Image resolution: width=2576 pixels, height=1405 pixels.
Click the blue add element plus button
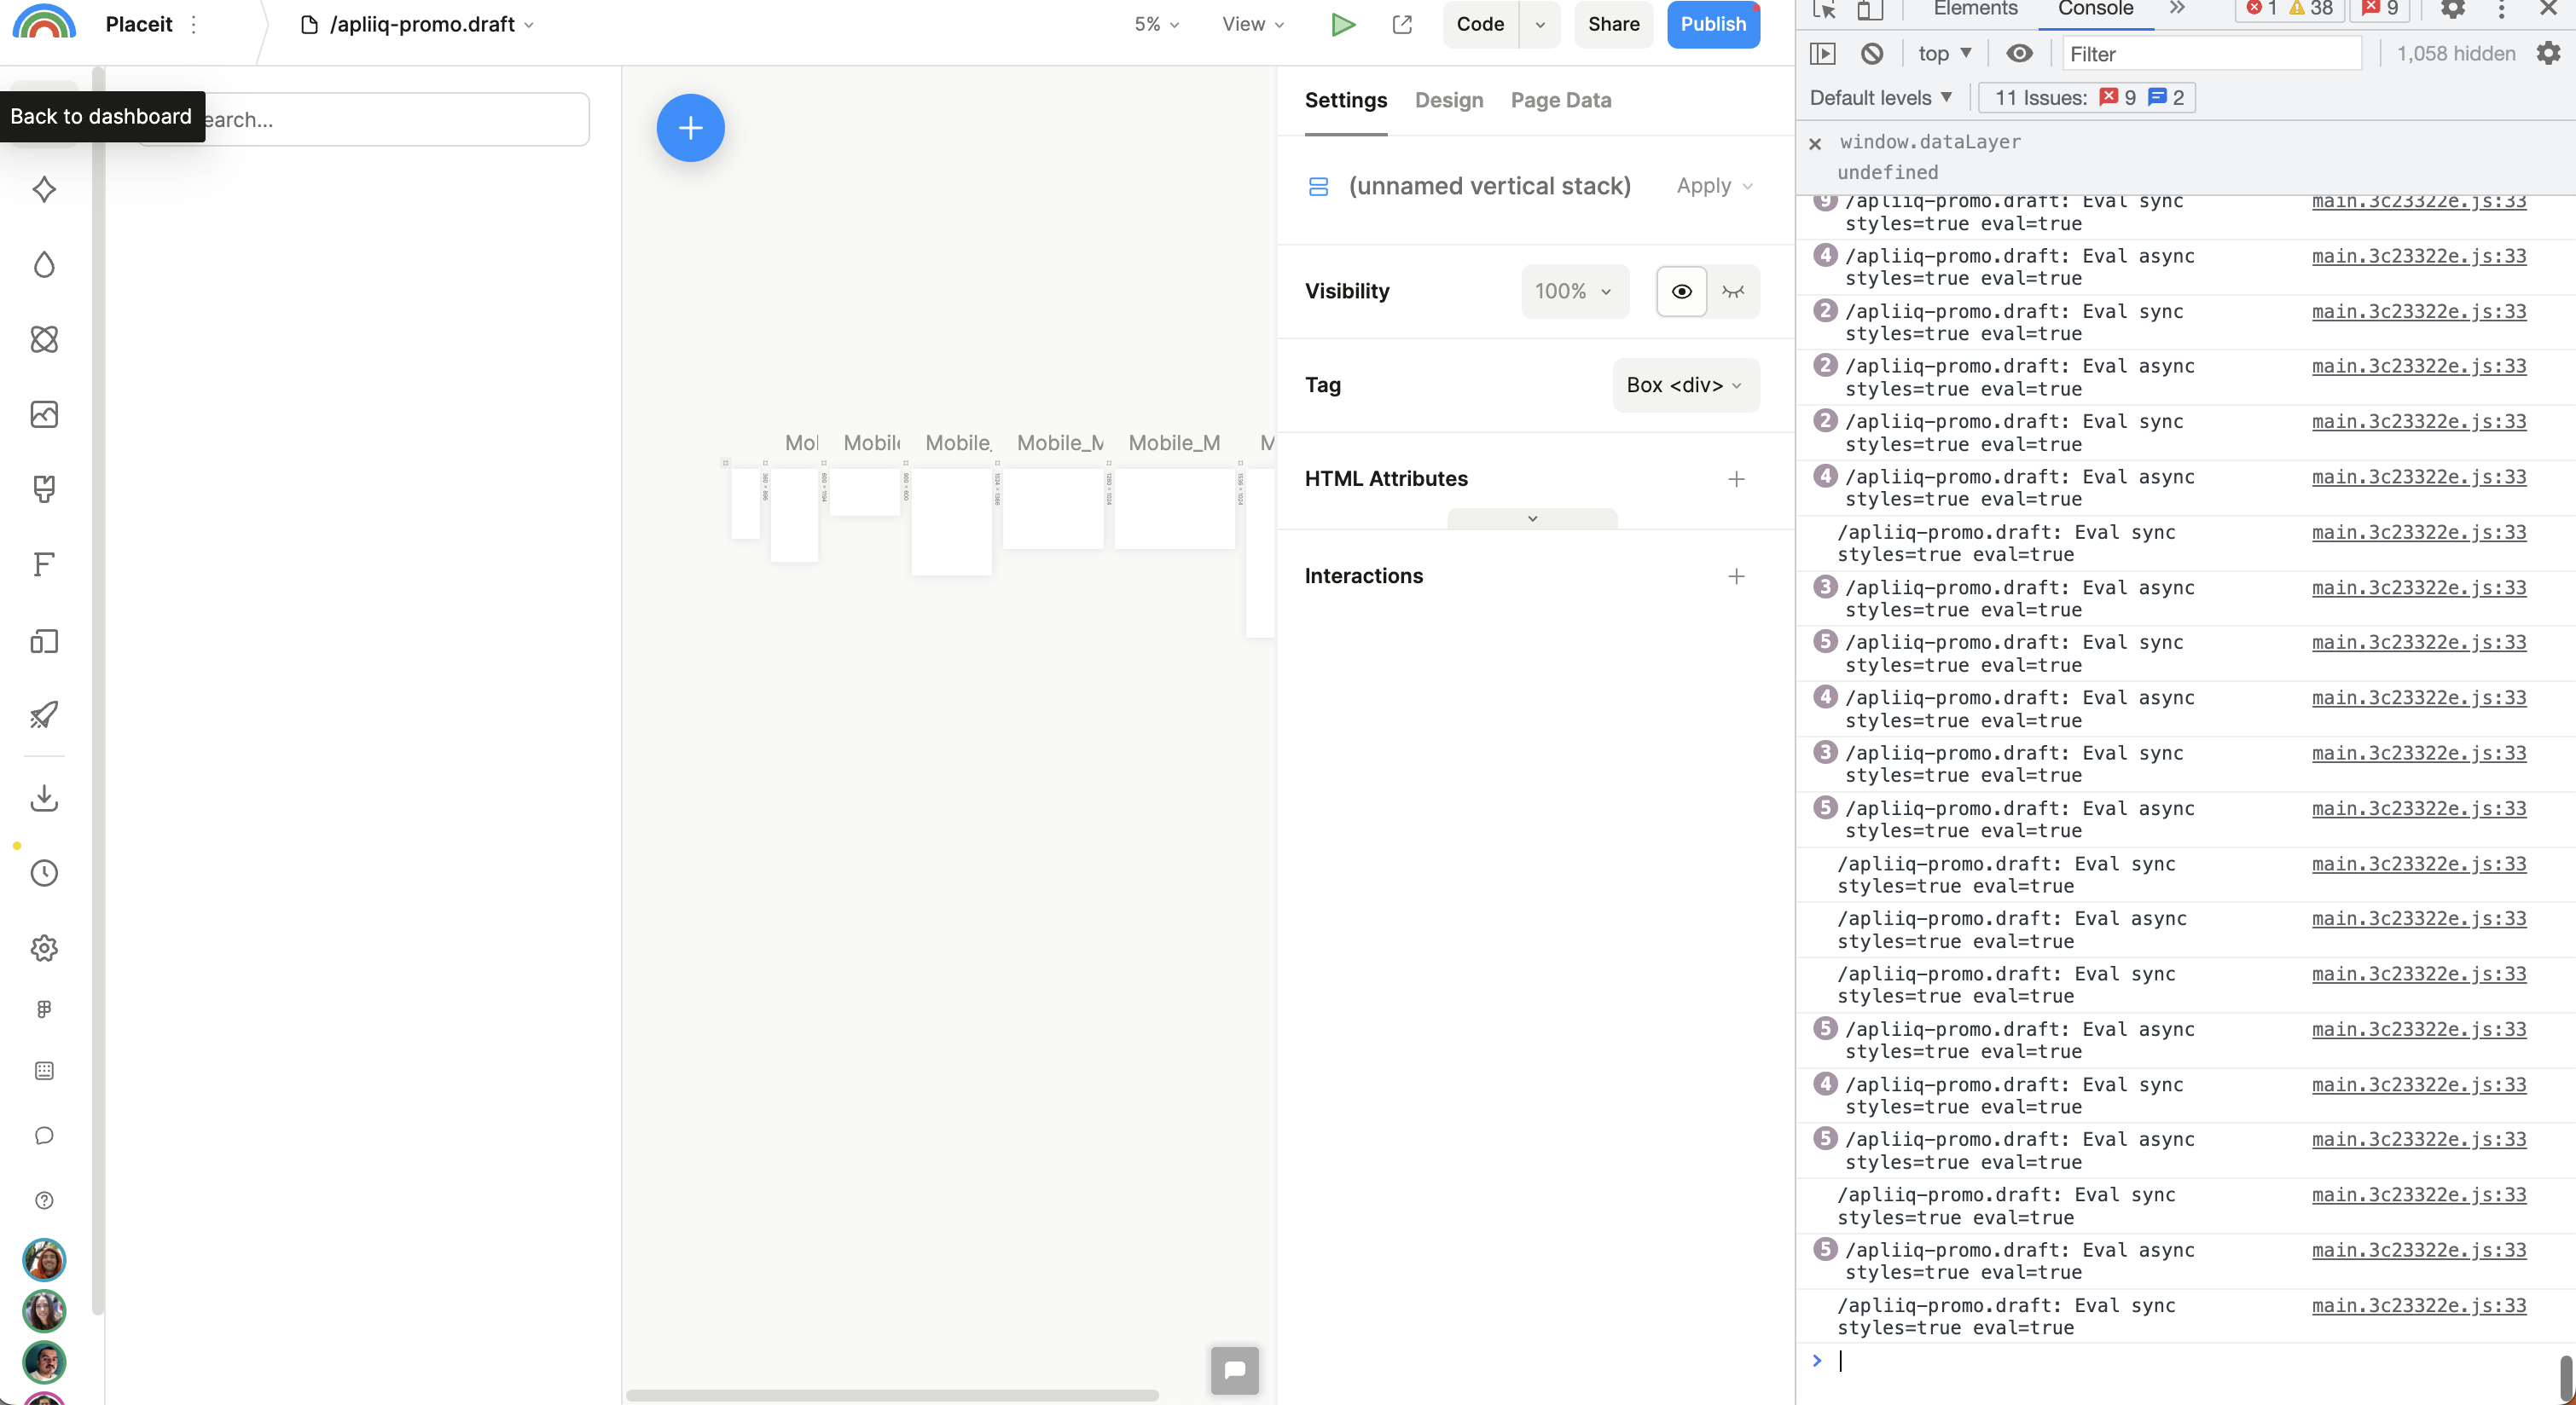pyautogui.click(x=690, y=128)
